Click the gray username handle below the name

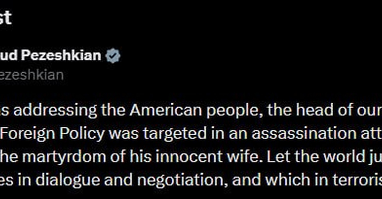[32, 75]
